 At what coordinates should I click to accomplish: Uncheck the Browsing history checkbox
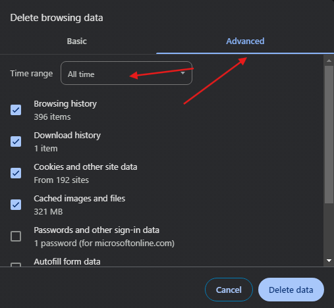(16, 110)
